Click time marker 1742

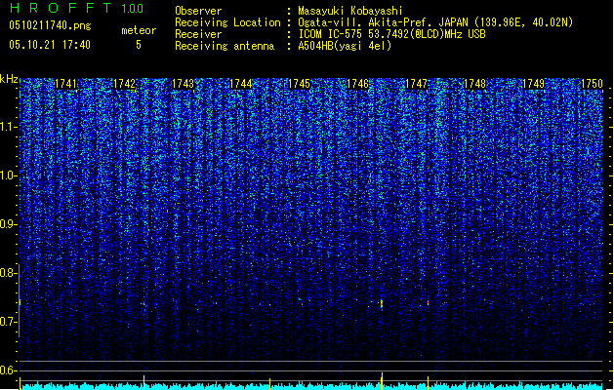(124, 84)
